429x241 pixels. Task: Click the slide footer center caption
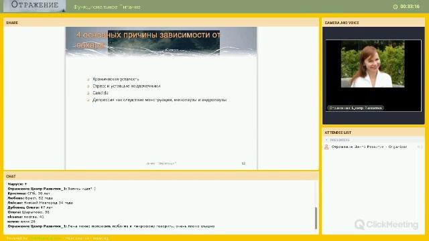161,163
